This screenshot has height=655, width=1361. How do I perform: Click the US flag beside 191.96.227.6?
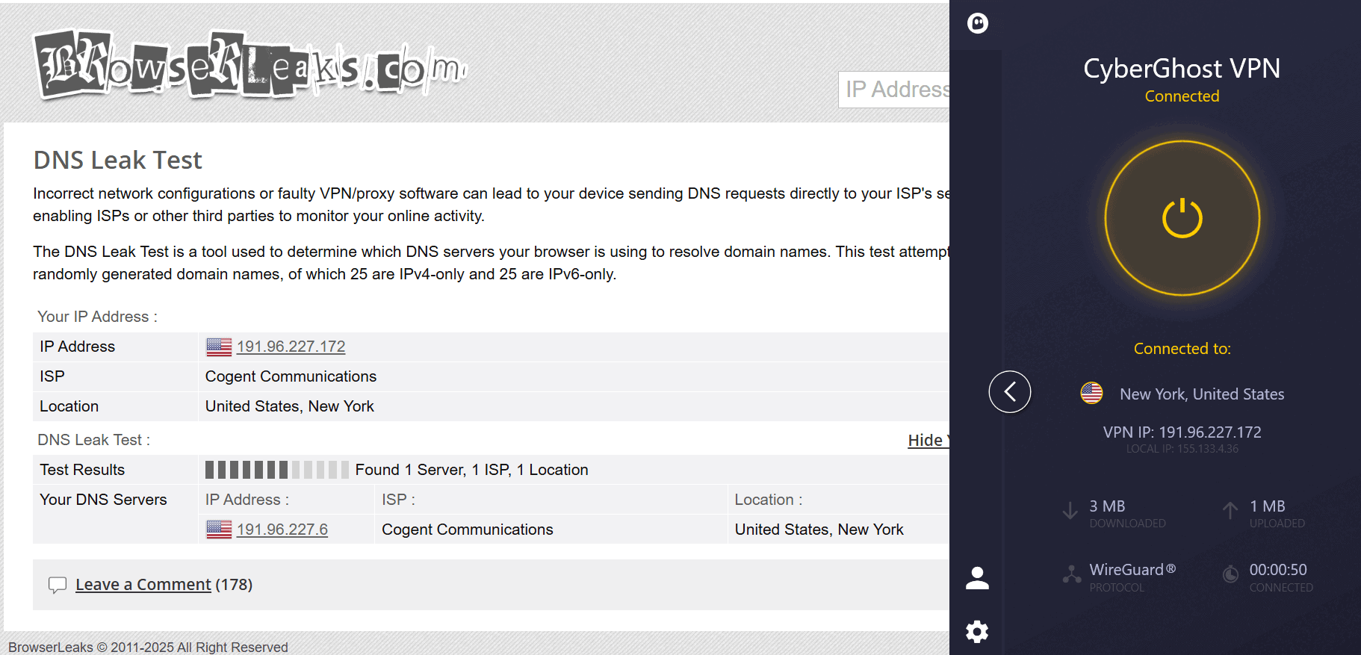[x=219, y=530]
